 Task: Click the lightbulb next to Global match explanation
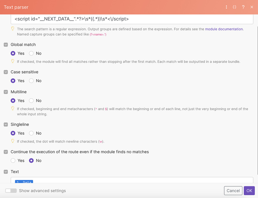pyautogui.click(x=13, y=62)
